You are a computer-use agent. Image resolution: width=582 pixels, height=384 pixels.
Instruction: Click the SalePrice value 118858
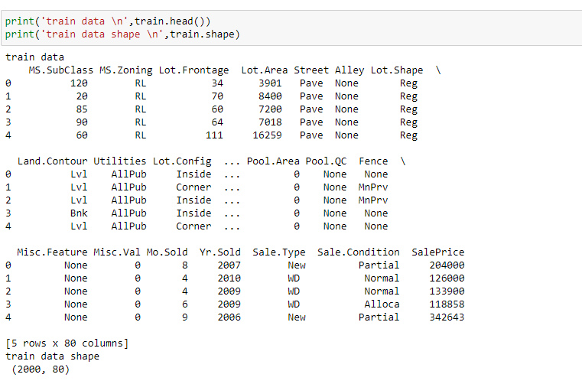click(x=447, y=304)
